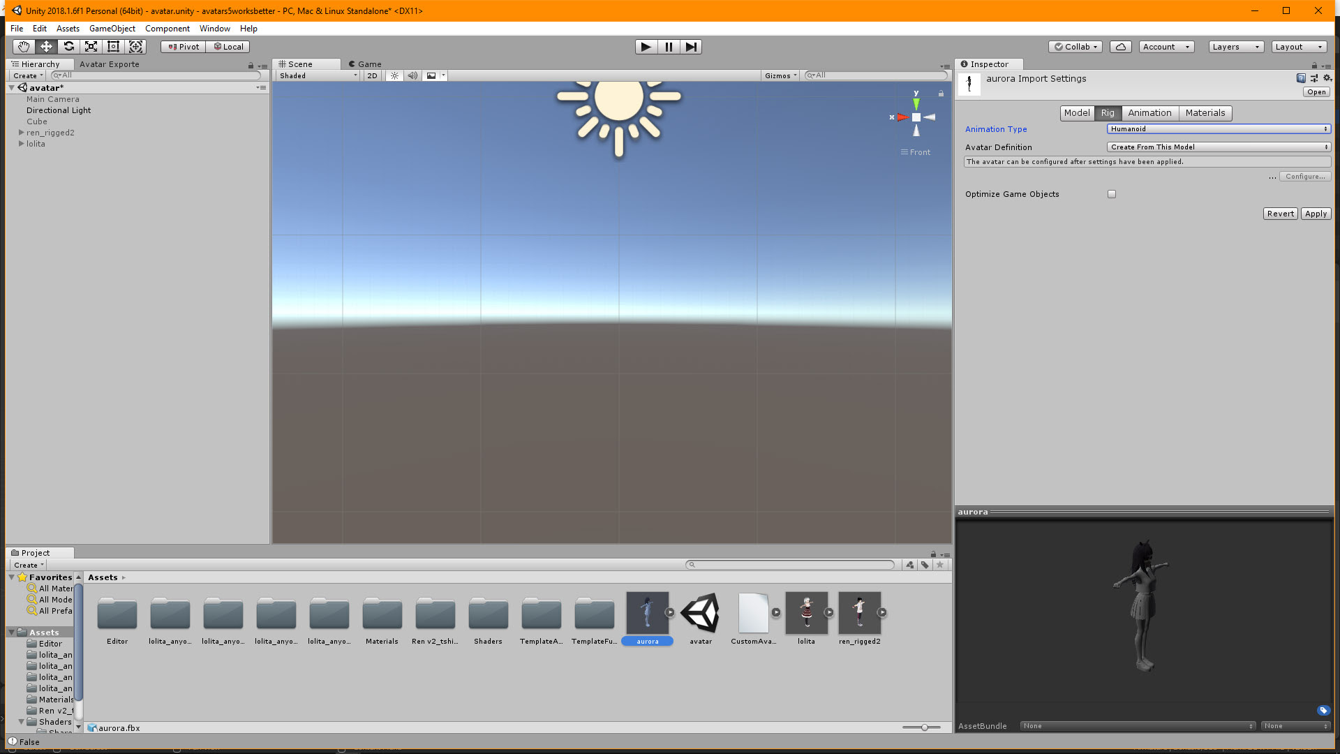Open the cloud Services panel icon

(x=1121, y=47)
